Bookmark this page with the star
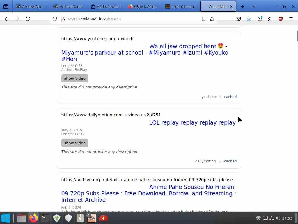Viewport: 298px width, 224px height. tap(212, 19)
